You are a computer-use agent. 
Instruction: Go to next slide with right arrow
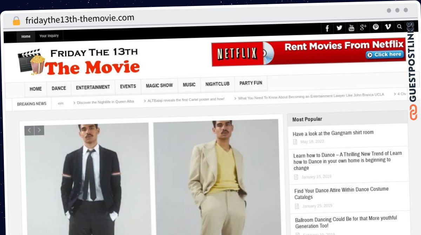tap(39, 130)
